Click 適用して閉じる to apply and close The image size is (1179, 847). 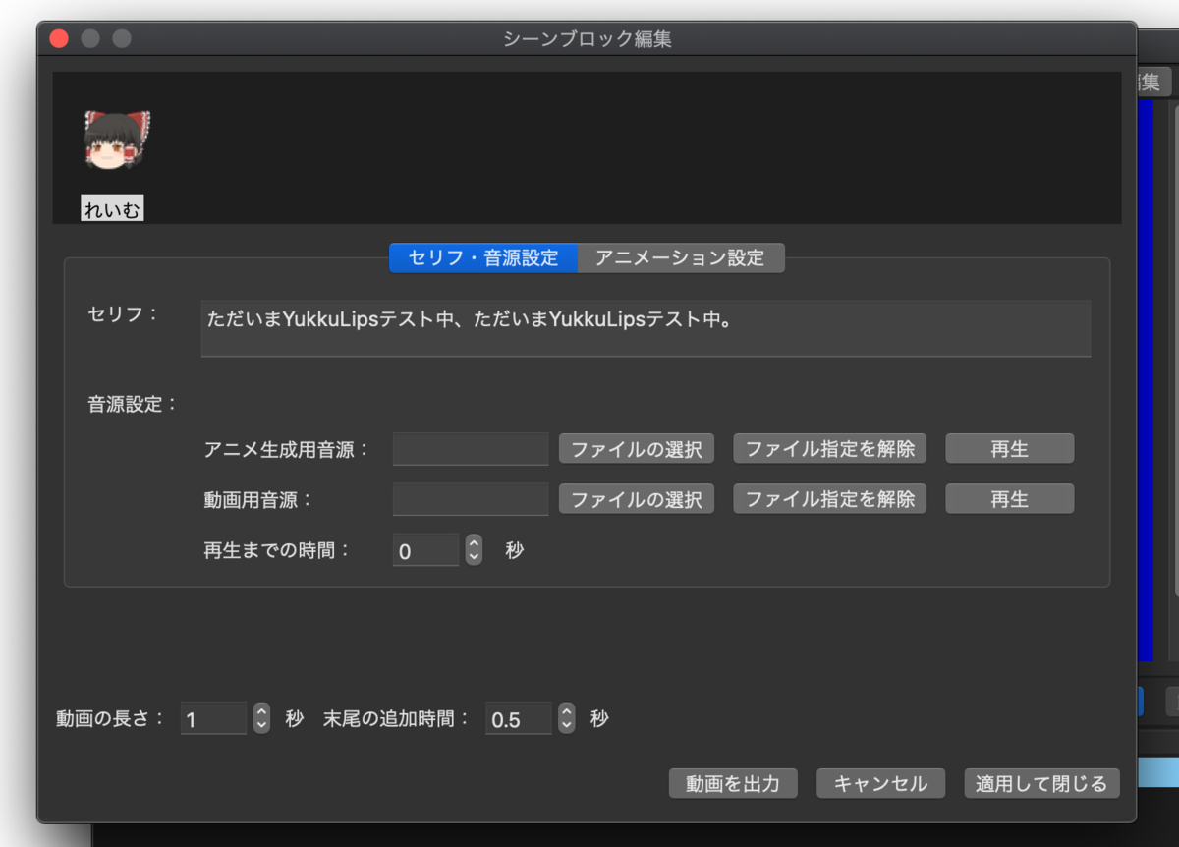pyautogui.click(x=1041, y=783)
